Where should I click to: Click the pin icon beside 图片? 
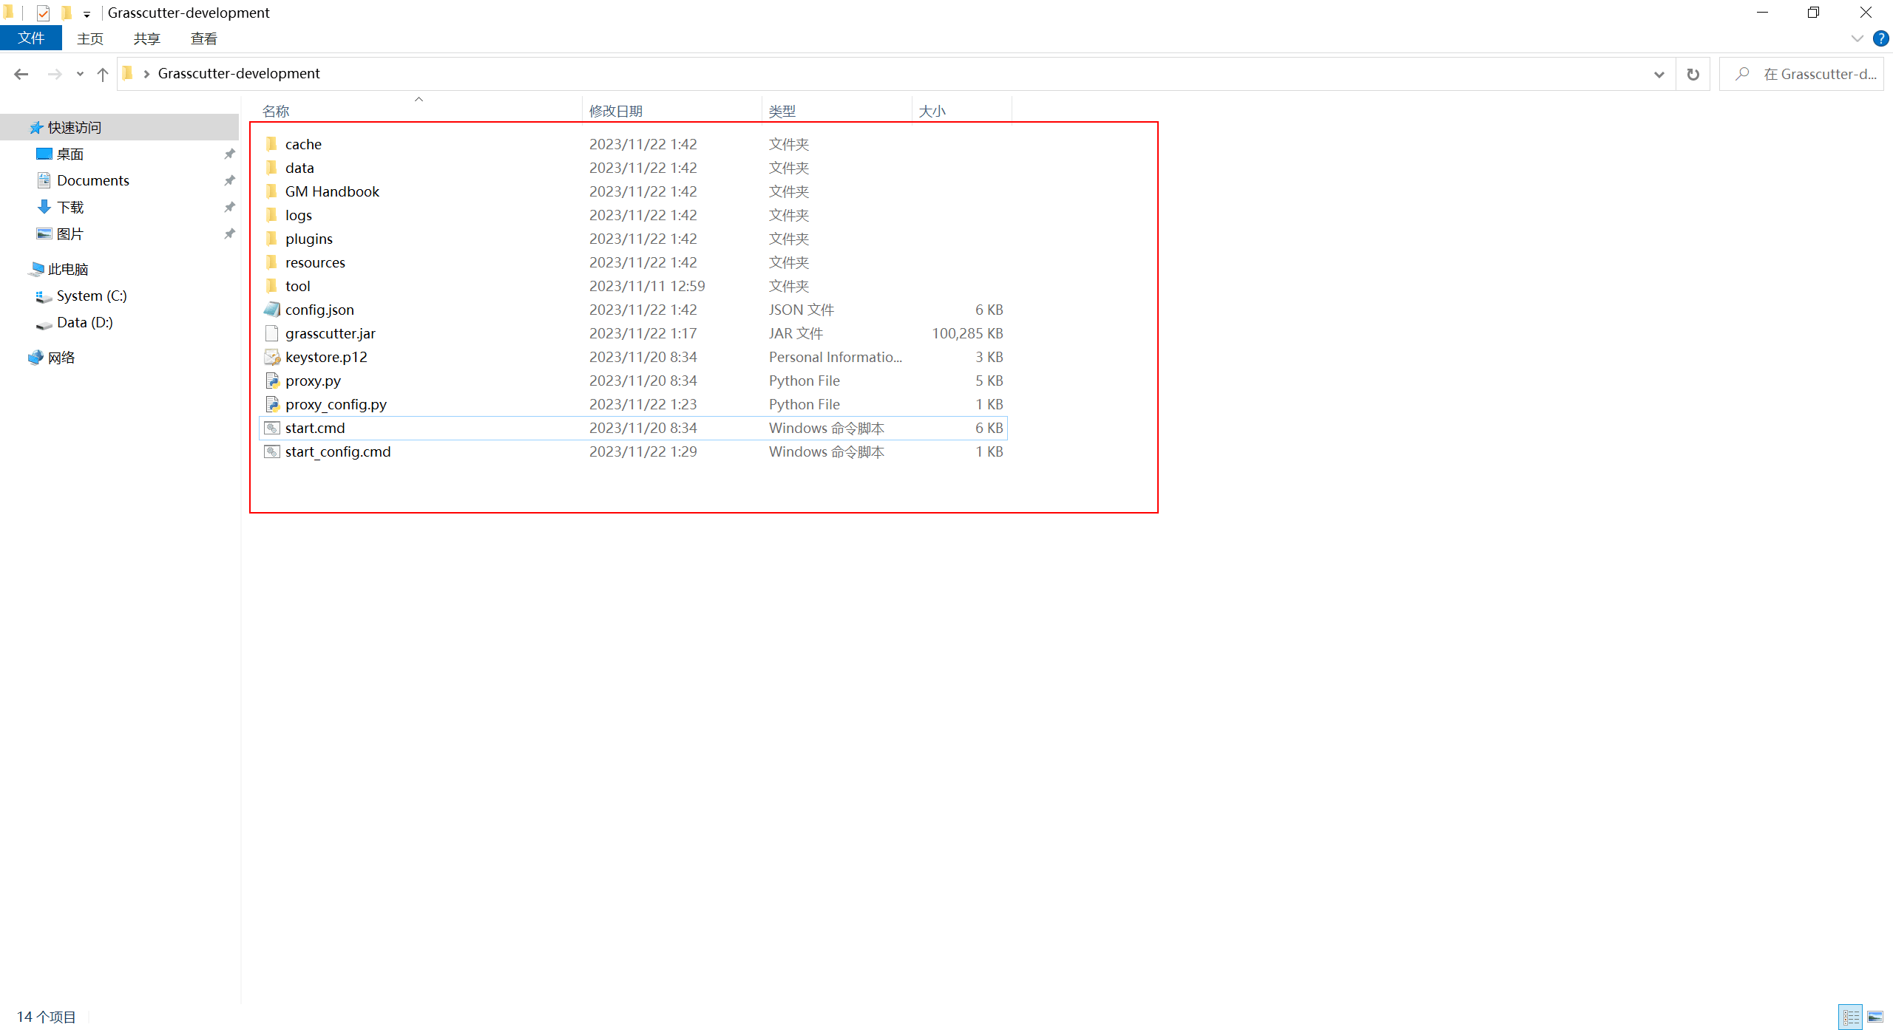229,233
